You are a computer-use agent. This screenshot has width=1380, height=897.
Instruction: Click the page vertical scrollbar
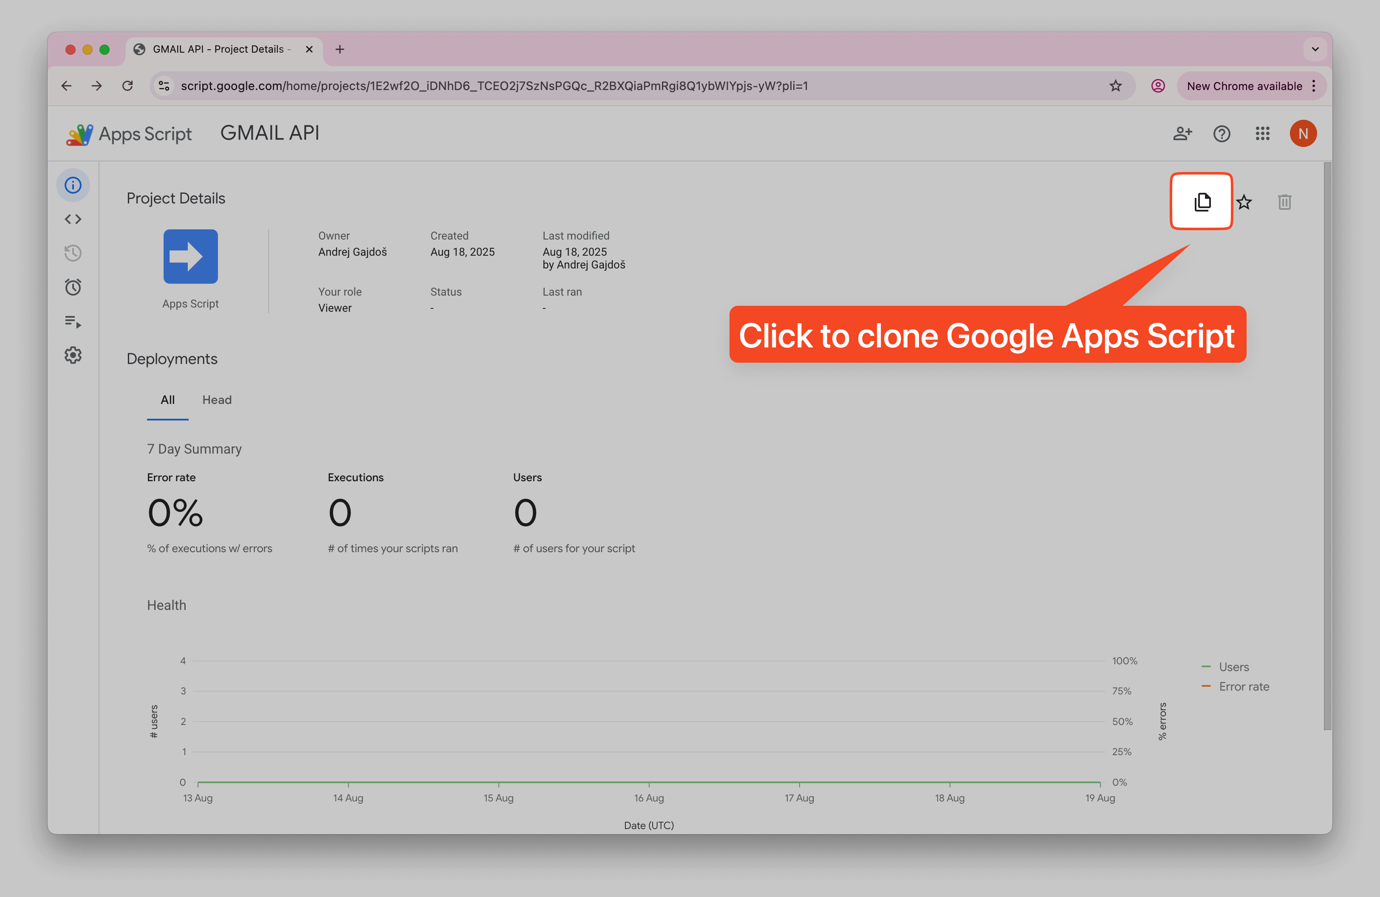1327,446
